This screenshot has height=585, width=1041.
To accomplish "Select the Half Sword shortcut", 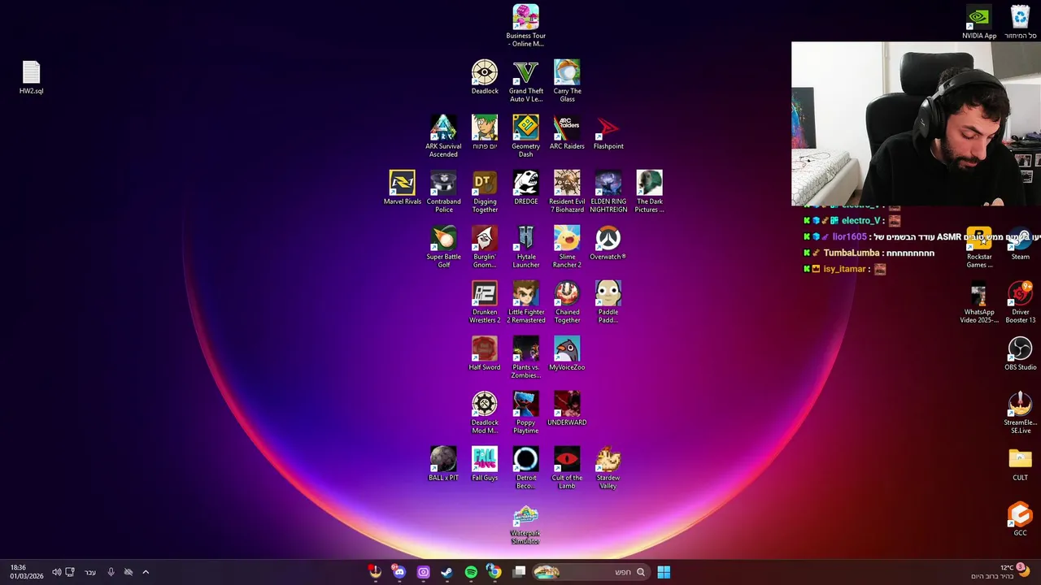I will [x=485, y=353].
